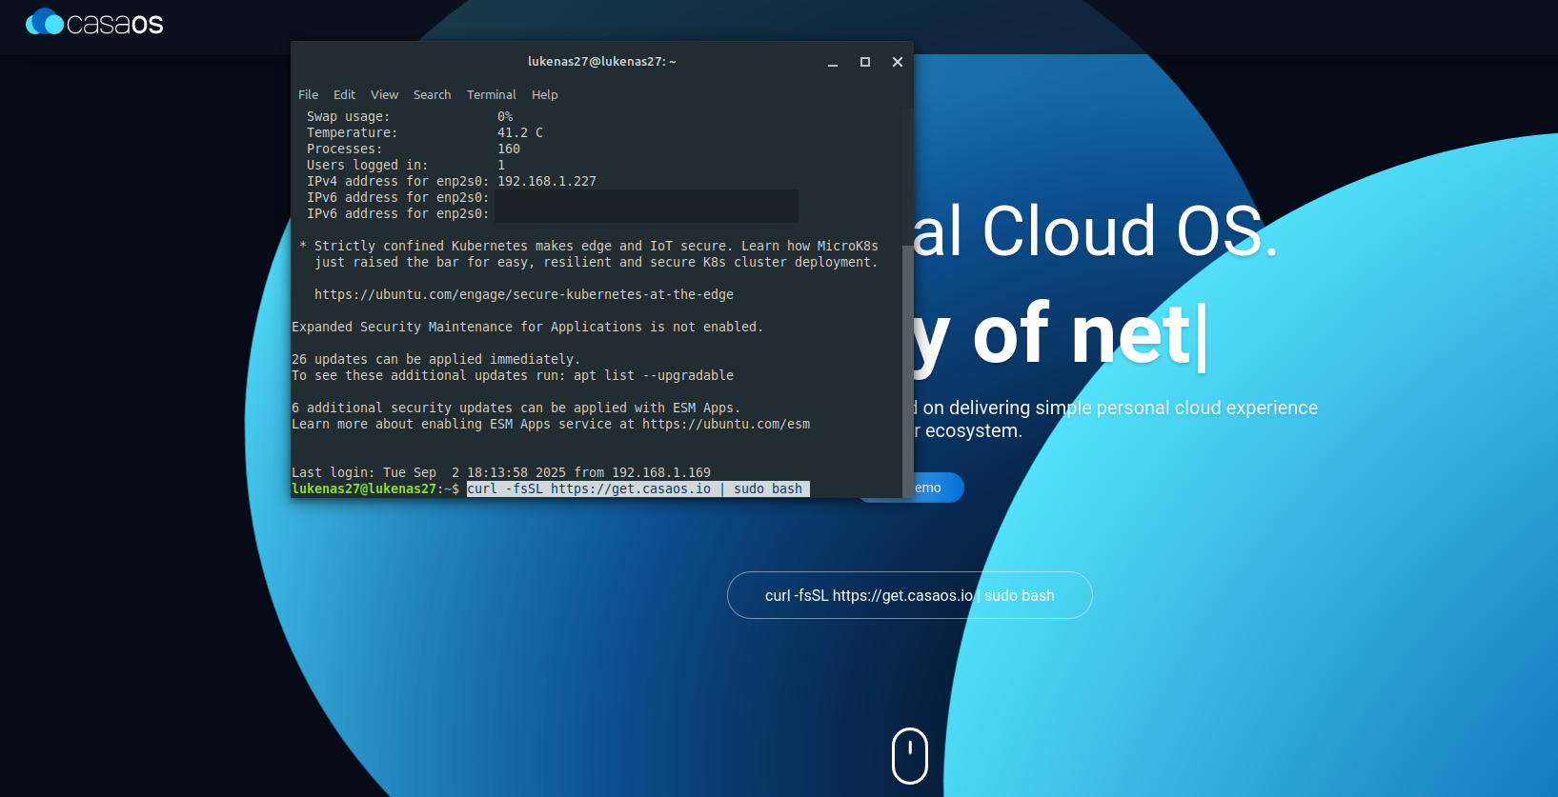The width and height of the screenshot is (1558, 797).
Task: Open the Help menu
Action: (x=544, y=95)
